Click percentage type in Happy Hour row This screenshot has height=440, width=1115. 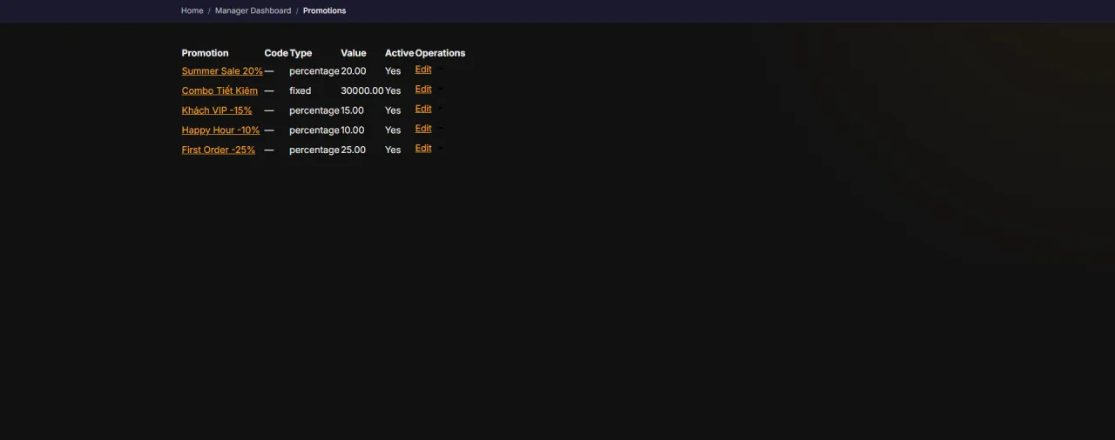[x=314, y=130]
